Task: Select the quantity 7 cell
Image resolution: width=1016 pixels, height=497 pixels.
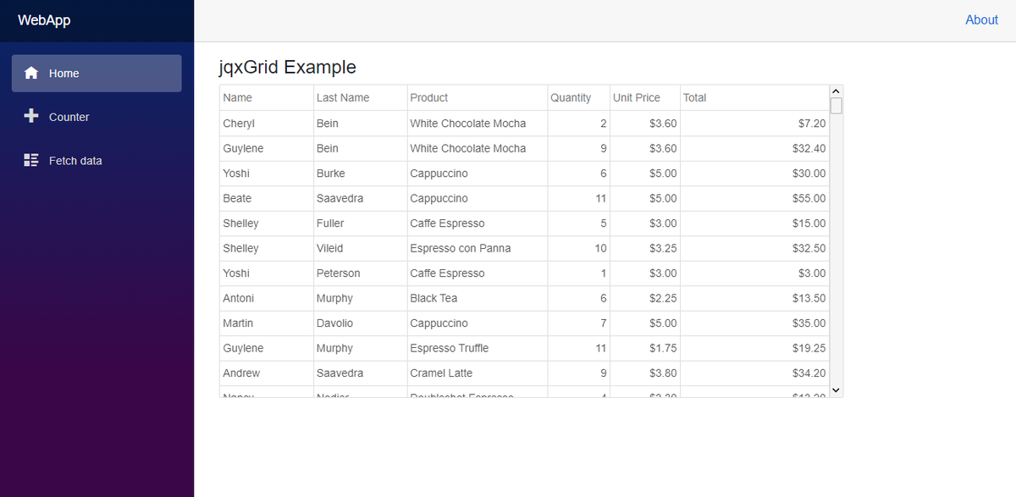Action: coord(578,323)
